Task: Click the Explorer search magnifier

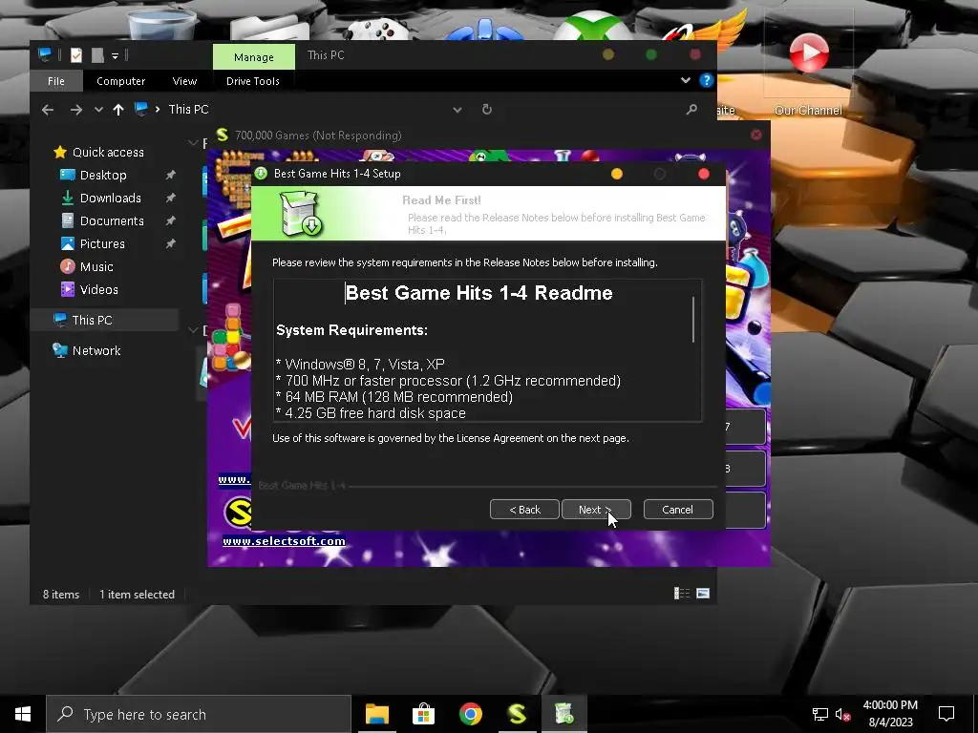Action: [691, 110]
